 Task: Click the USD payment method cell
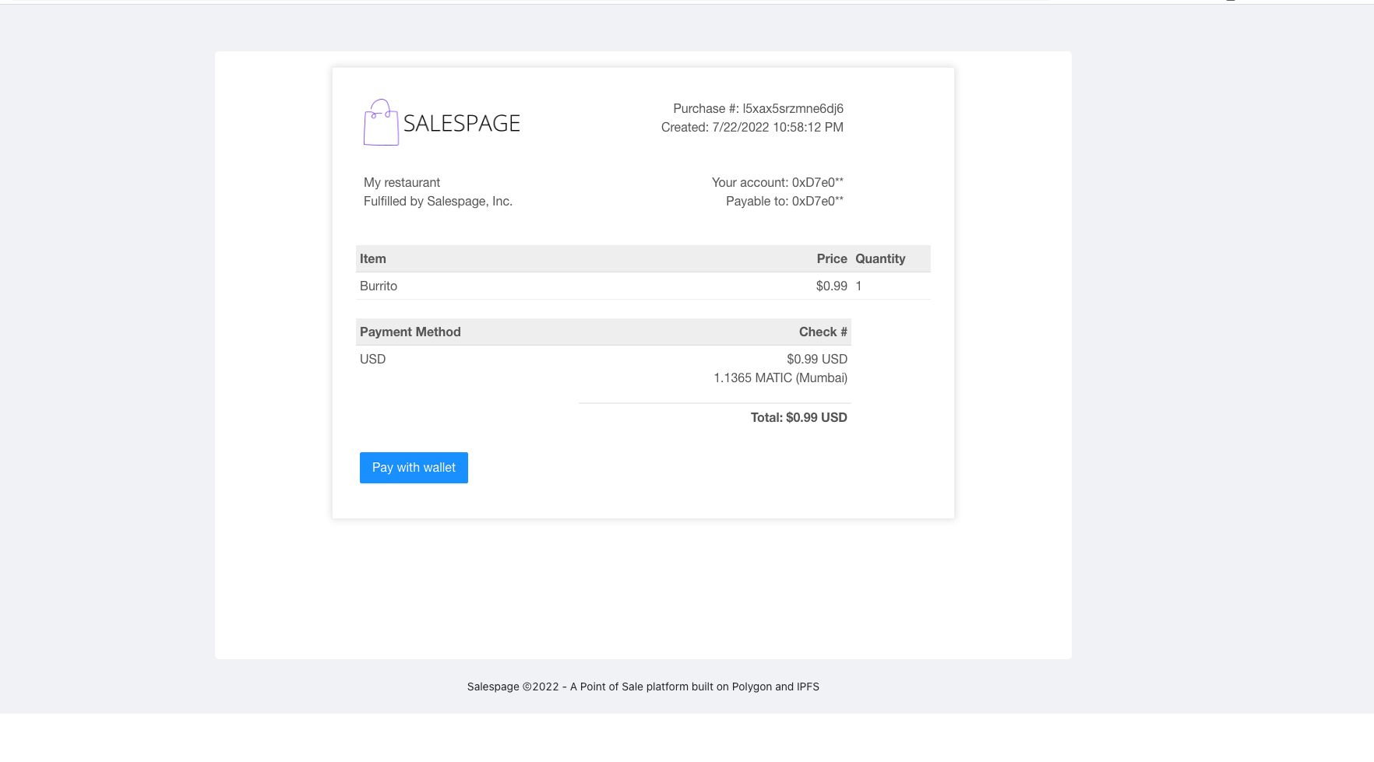click(373, 360)
